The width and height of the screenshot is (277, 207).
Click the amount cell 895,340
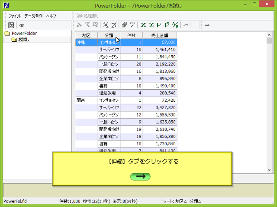(160, 78)
